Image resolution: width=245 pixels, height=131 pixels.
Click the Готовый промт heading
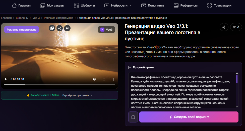pos(144,68)
